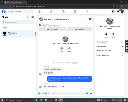Expand Customize chat section
Image resolution: width=128 pixels, height=102 pixels.
(x=110, y=42)
